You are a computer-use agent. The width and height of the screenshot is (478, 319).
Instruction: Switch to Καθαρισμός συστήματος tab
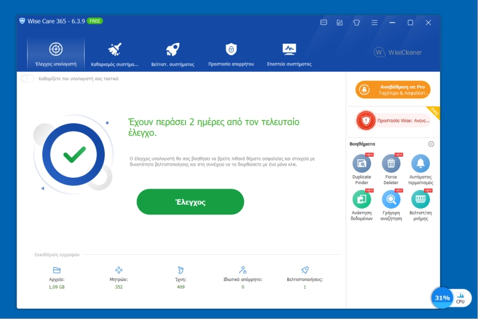(x=114, y=54)
